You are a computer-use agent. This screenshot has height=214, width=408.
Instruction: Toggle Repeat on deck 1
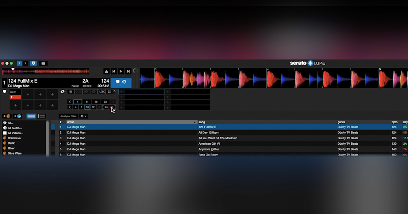pos(75,86)
